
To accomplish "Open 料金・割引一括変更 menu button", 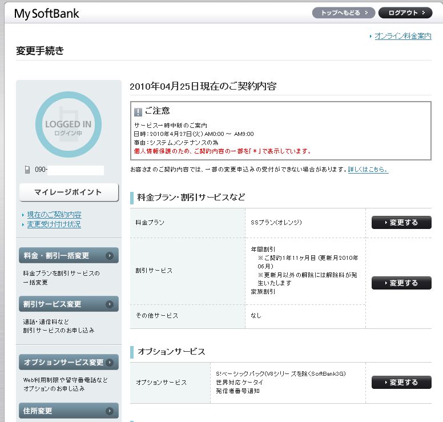I will click(69, 255).
